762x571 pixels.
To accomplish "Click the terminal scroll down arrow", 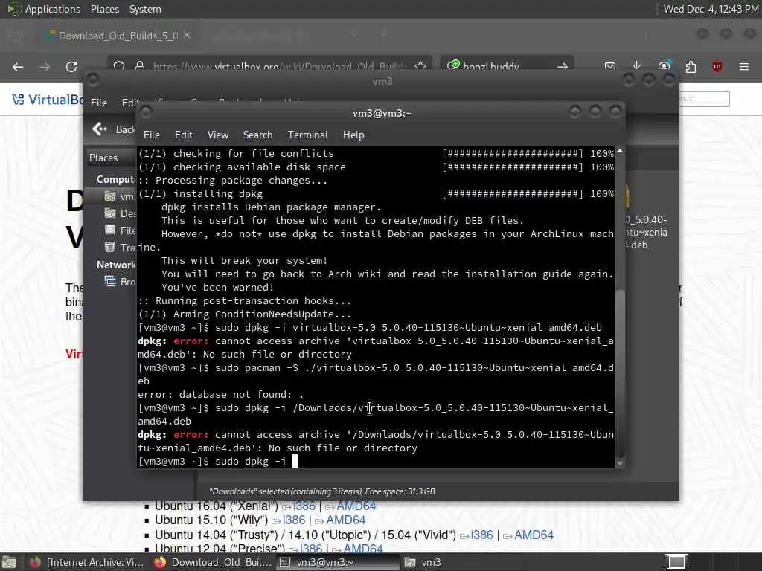I will [620, 464].
